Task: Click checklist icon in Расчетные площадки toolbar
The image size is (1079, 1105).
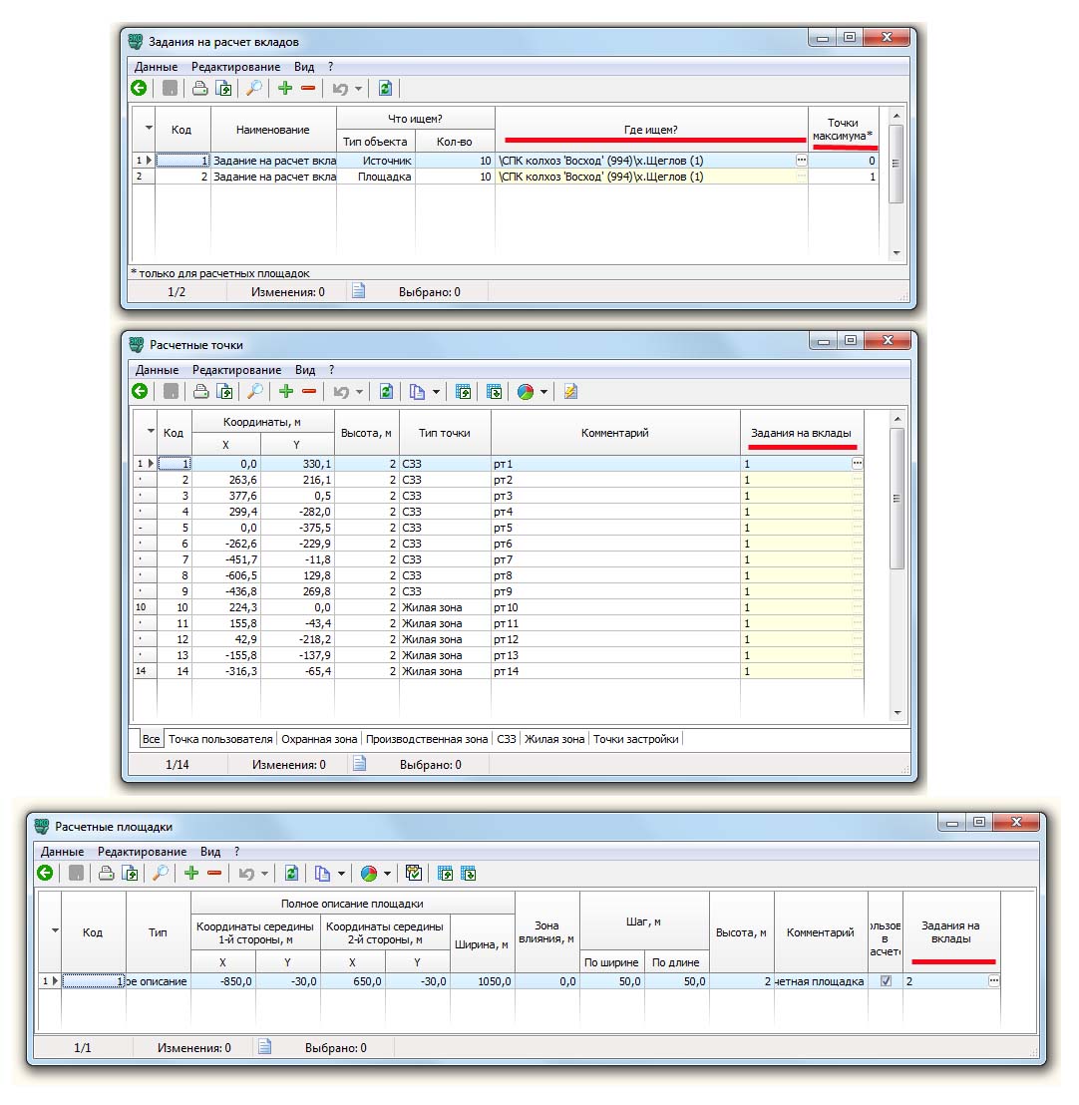Action: [414, 874]
